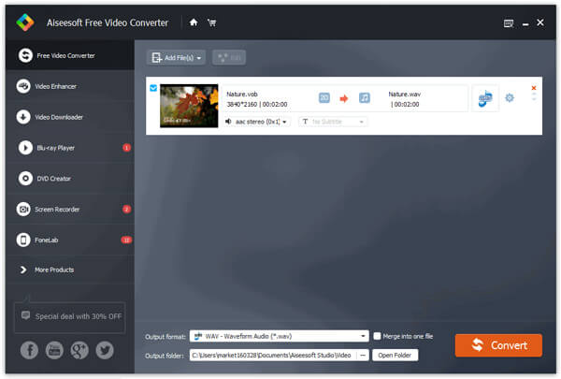Open the feedback message icon in title bar
Screen dimensions: 561x379
click(x=509, y=23)
